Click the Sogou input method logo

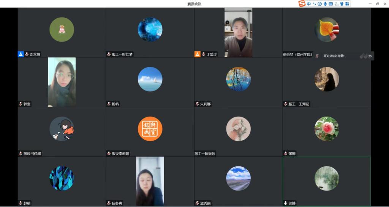(302, 4)
